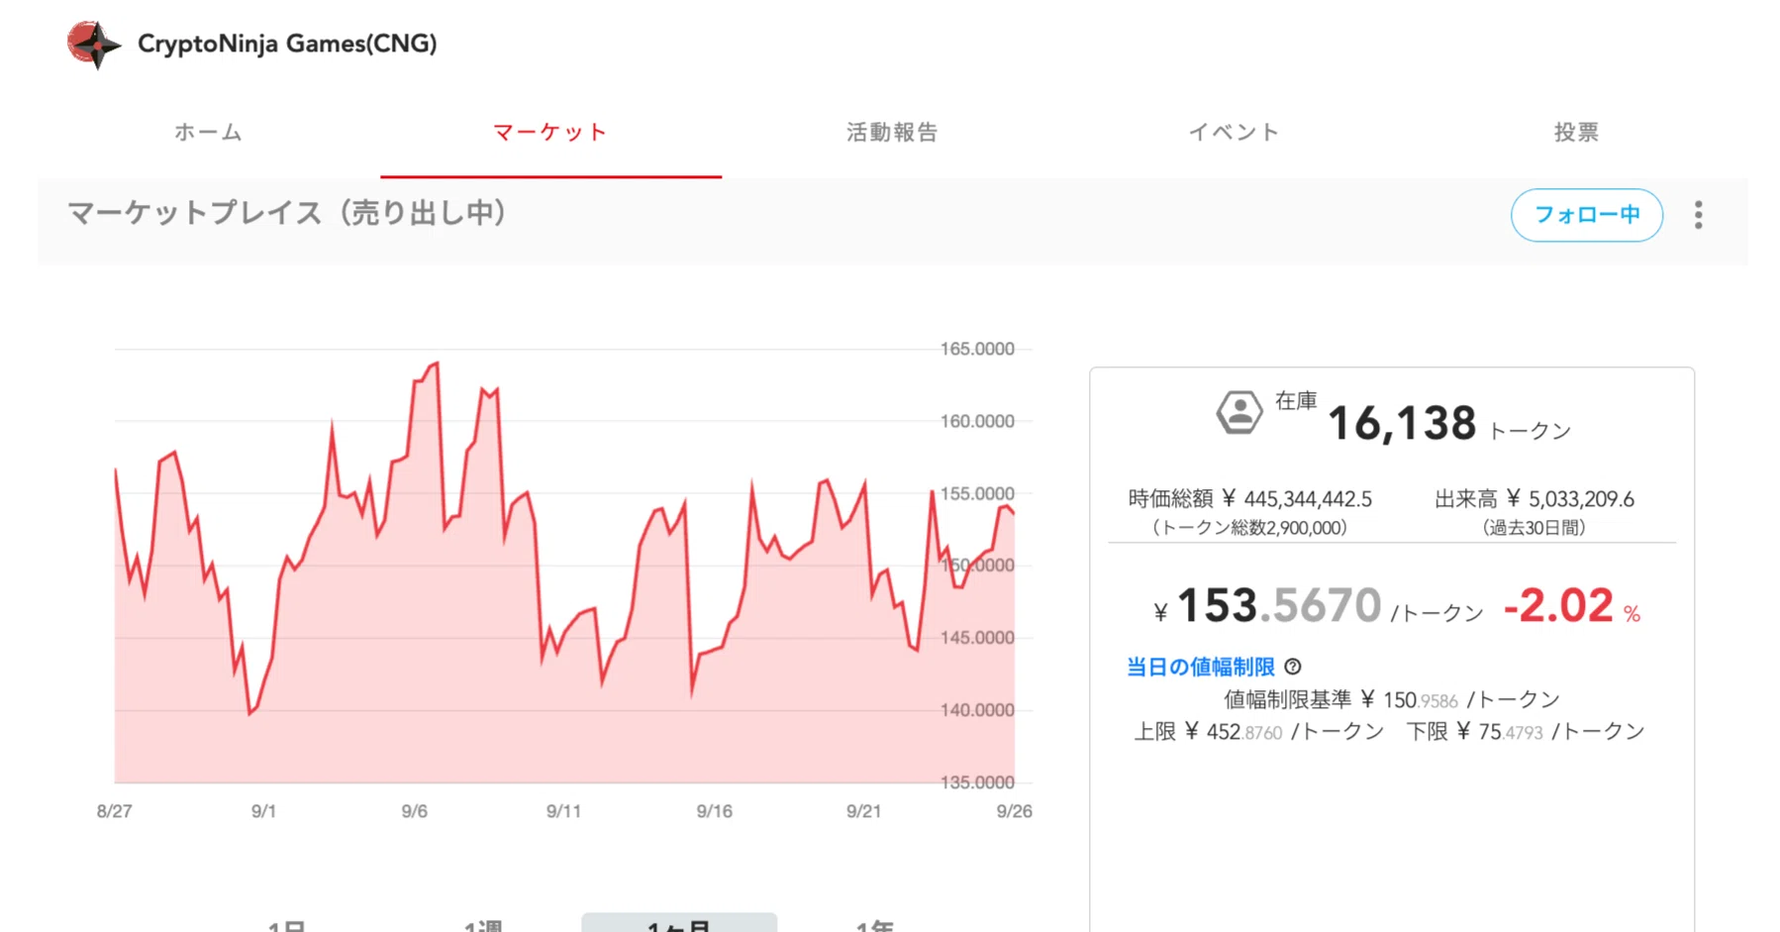Click the （過去30日間）note
This screenshot has width=1780, height=932.
1534,528
